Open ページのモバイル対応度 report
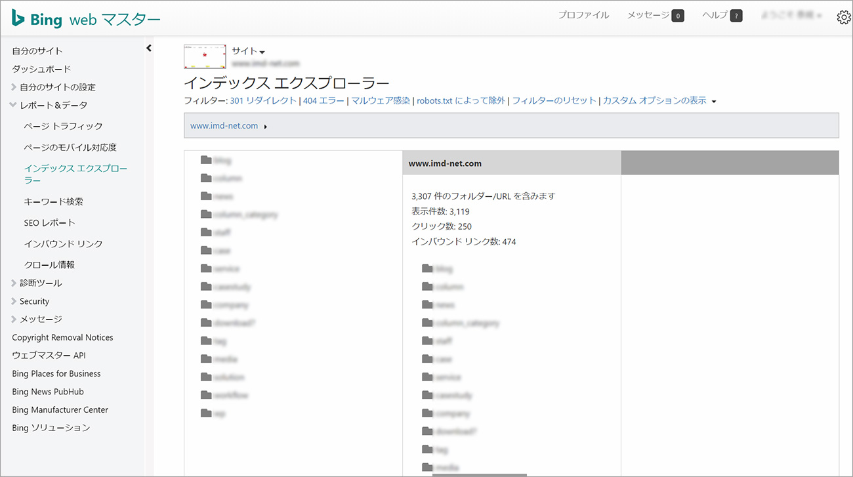 (70, 148)
